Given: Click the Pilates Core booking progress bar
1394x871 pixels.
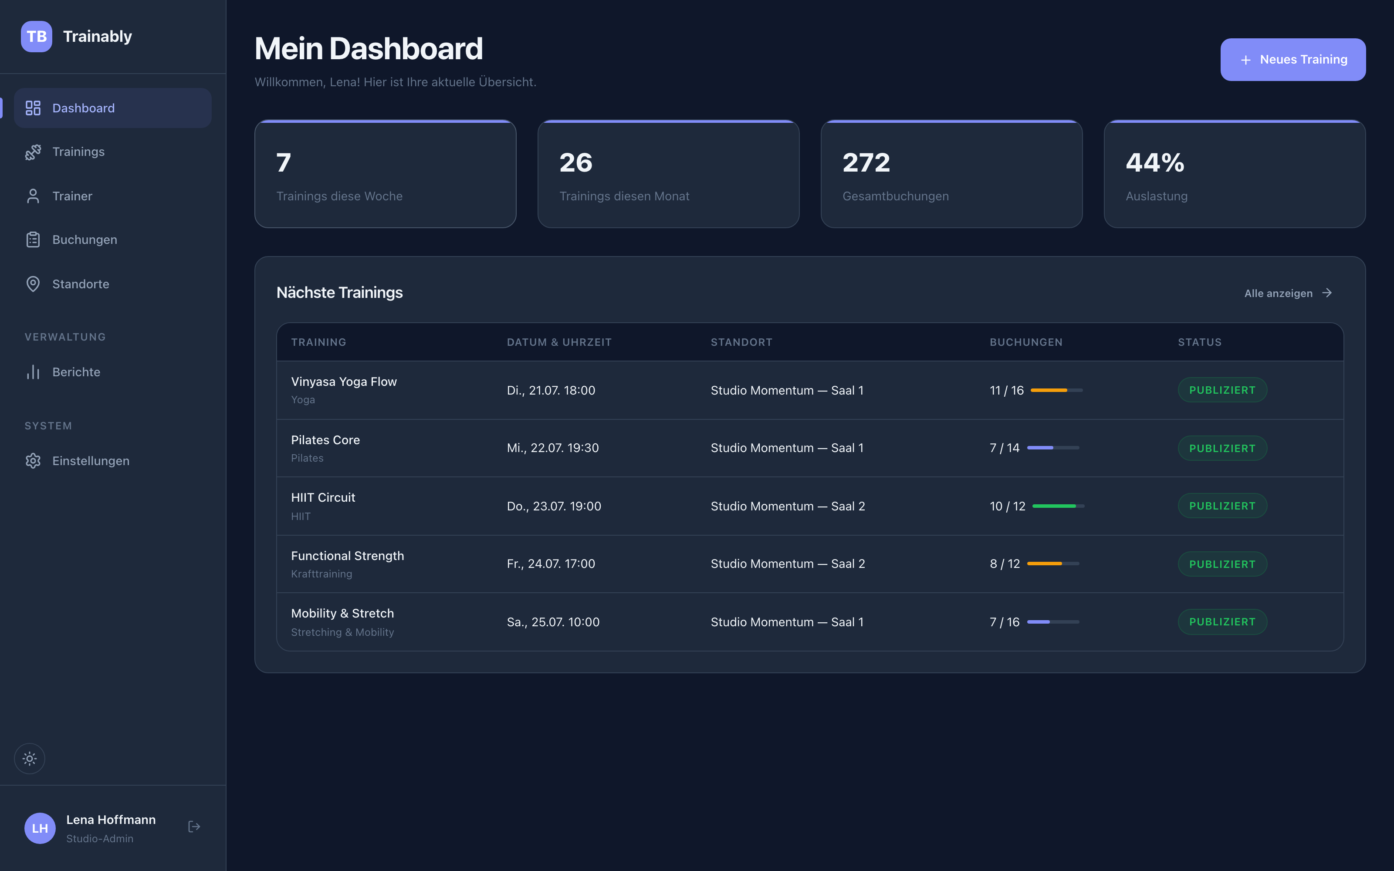Looking at the screenshot, I should pos(1053,448).
